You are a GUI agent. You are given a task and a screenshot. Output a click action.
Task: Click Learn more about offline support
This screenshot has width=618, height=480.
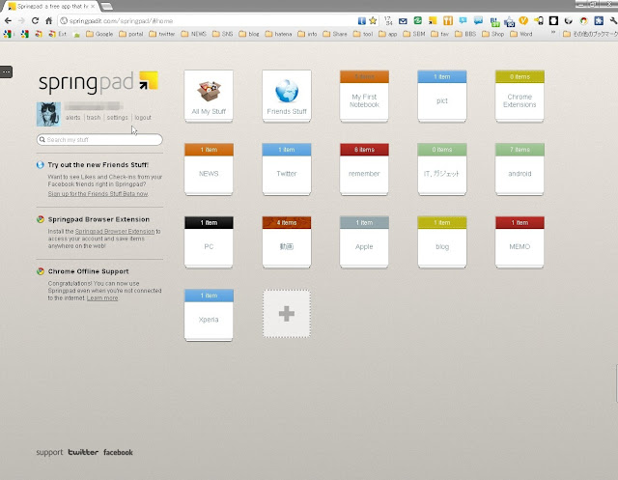tap(102, 297)
